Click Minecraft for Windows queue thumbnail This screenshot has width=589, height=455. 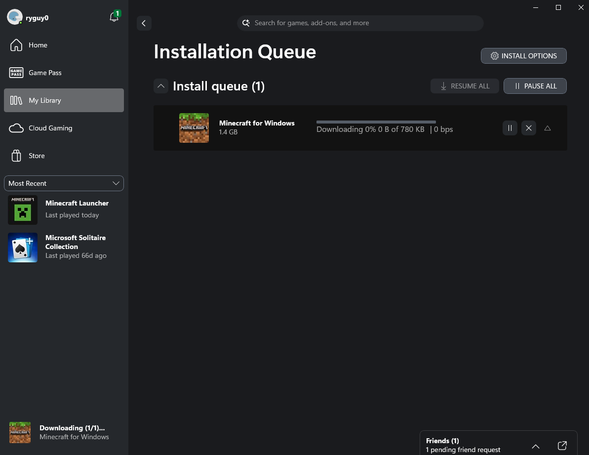tap(194, 128)
